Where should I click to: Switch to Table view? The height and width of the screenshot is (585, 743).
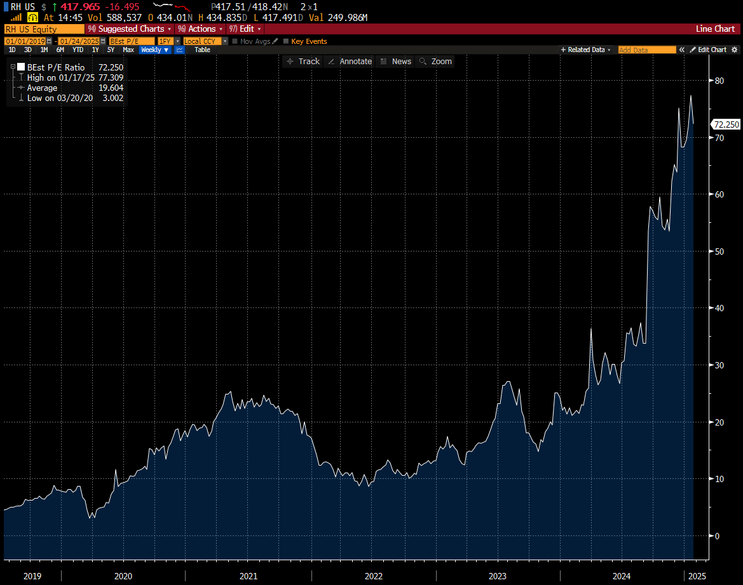(x=202, y=50)
